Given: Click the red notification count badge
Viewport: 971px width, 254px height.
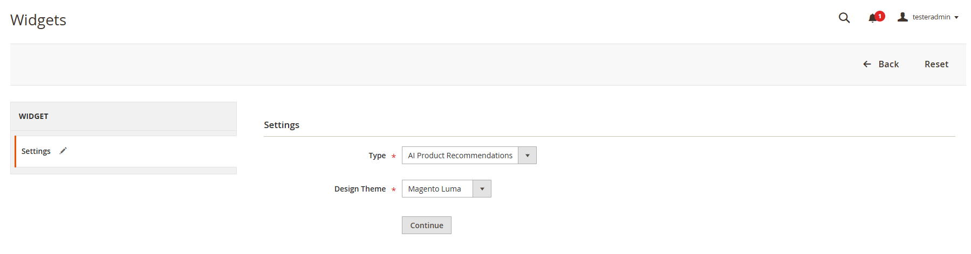Looking at the screenshot, I should tap(880, 16).
